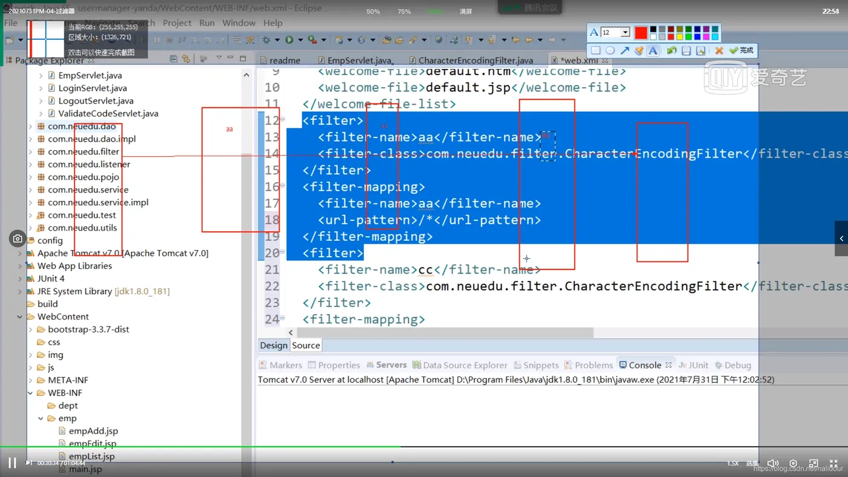848x477 pixels.
Task: Click the green Run toolbar button
Action: 290,40
